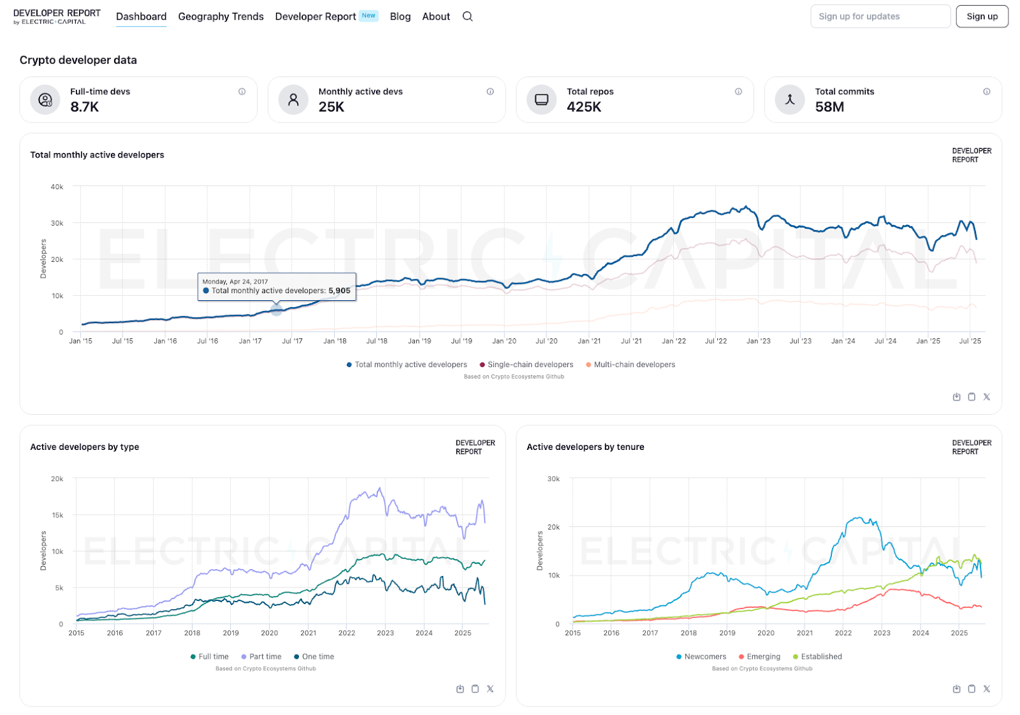Focus the Sign up for updates field
The height and width of the screenshot is (715, 1020).
(880, 17)
